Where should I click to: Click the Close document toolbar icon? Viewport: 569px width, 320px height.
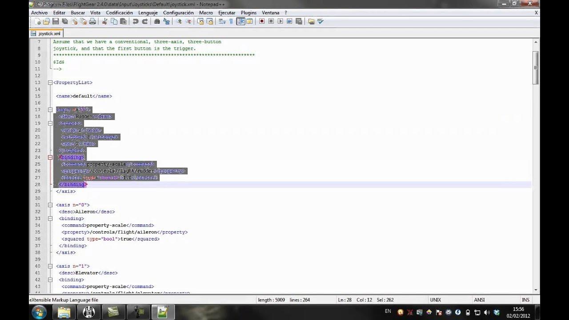pyautogui.click(x=74, y=21)
